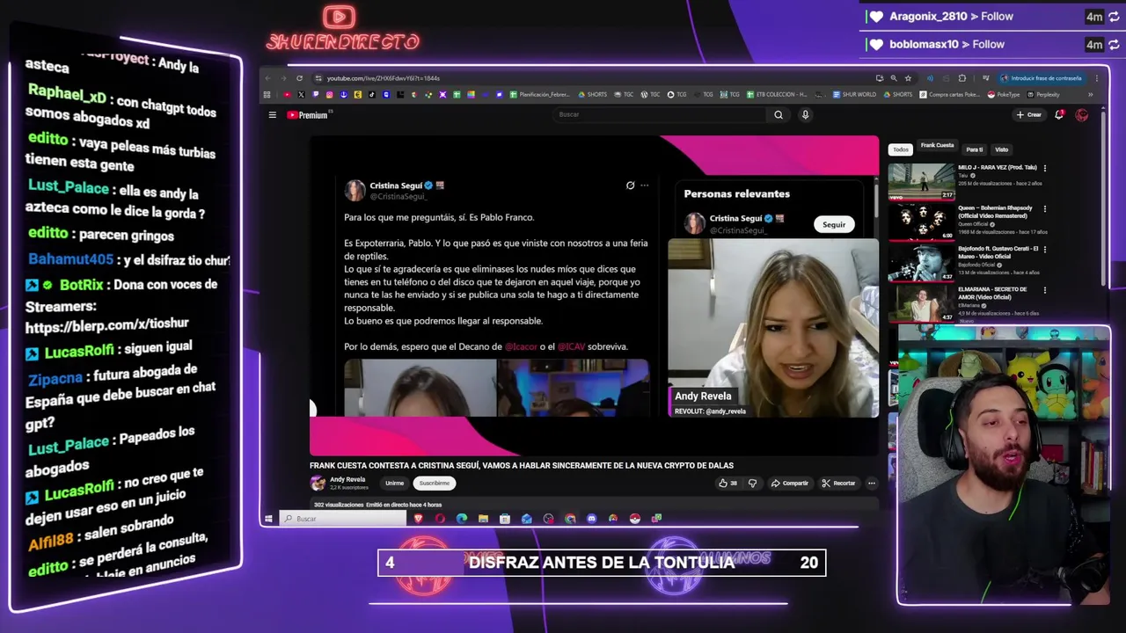Click the Cristina Seguí tweet author name
1126x633 pixels.
(396, 186)
